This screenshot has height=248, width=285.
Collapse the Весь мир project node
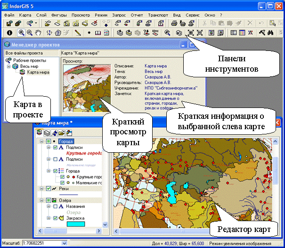[x=9, y=66]
